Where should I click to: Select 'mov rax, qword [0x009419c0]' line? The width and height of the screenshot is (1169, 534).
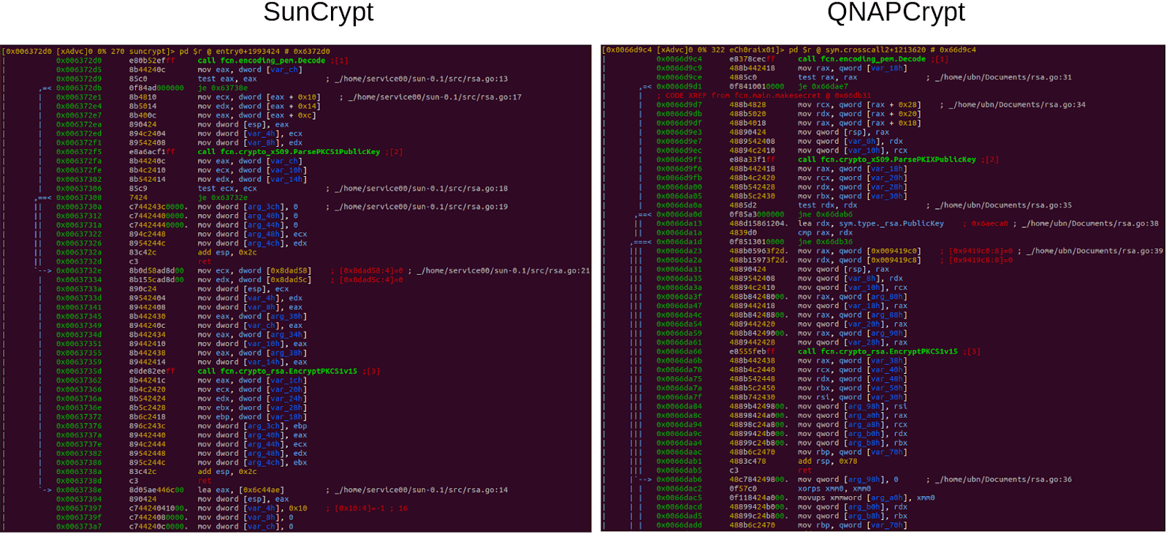coord(859,251)
